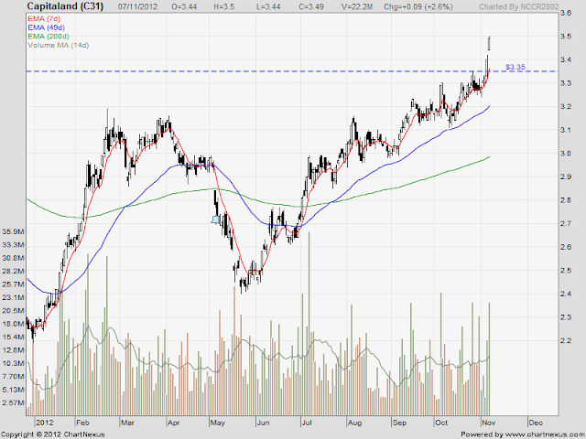Click the 10.3M volume axis label
The image size is (586, 439).
click(x=13, y=363)
